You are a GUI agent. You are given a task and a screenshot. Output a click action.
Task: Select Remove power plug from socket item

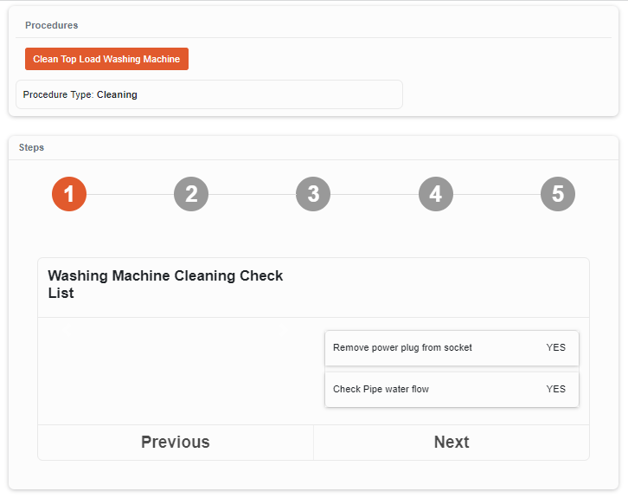(403, 347)
